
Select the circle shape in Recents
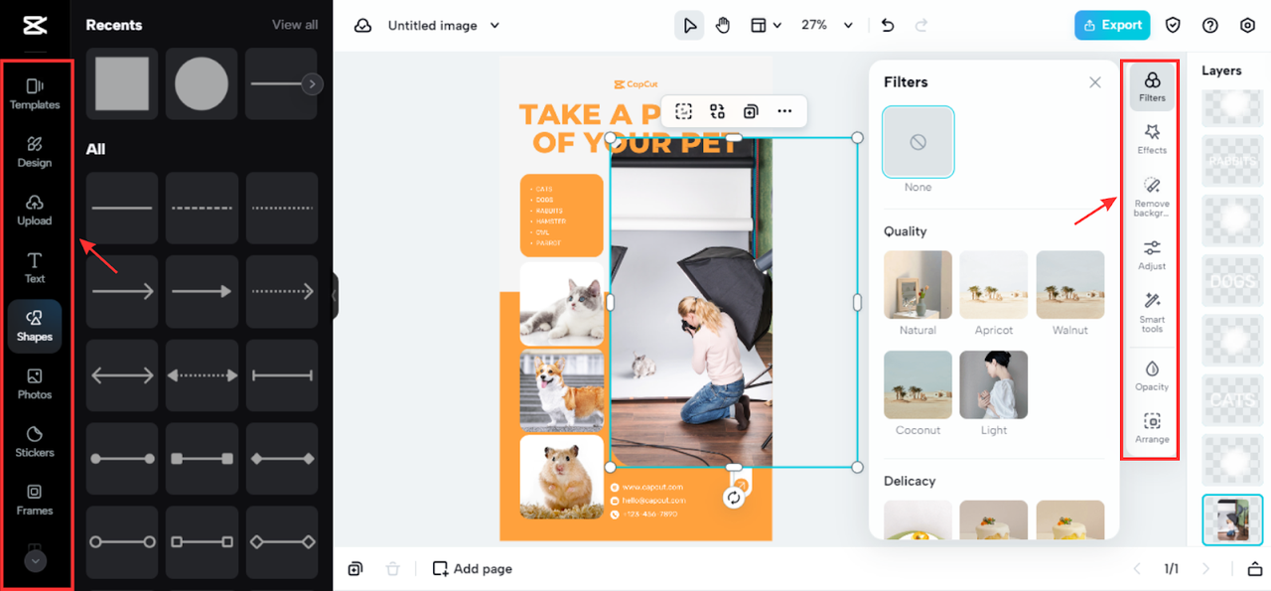tap(202, 83)
